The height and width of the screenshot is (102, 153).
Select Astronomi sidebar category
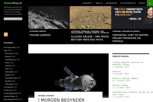[x=9, y=54]
